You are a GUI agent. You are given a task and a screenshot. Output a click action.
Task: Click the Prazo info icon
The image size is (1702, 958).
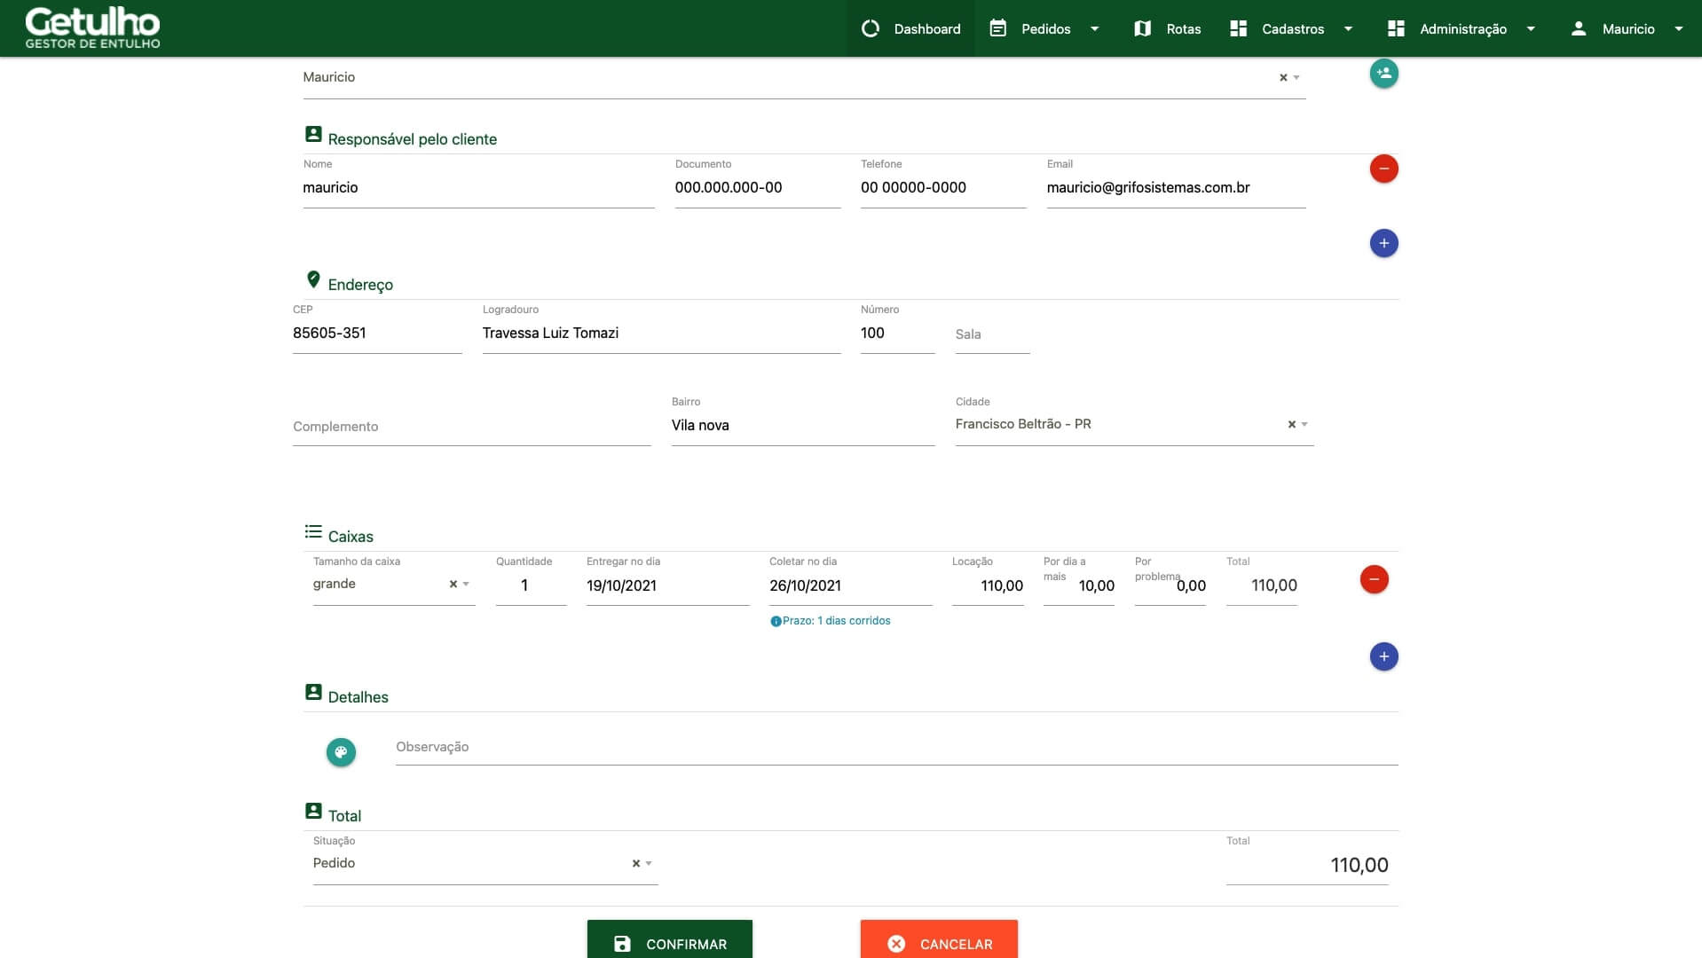[x=776, y=621]
